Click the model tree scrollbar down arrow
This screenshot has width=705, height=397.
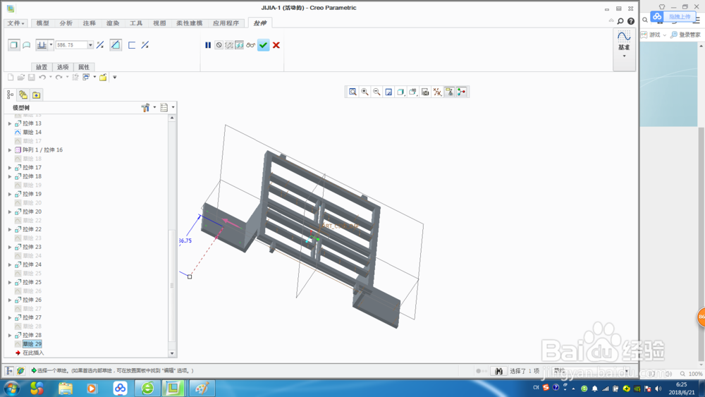pyautogui.click(x=172, y=353)
